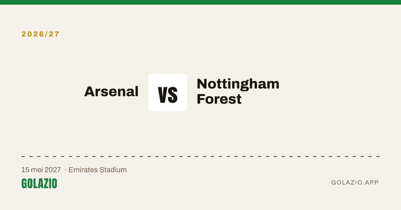Image resolution: width=401 pixels, height=210 pixels.
Task: Click the word Nottingham
Action: pos(238,84)
